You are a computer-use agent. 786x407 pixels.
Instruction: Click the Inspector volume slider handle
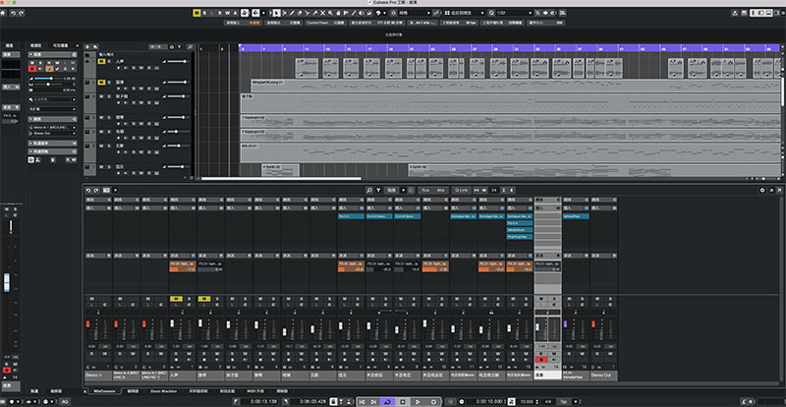pyautogui.click(x=51, y=79)
